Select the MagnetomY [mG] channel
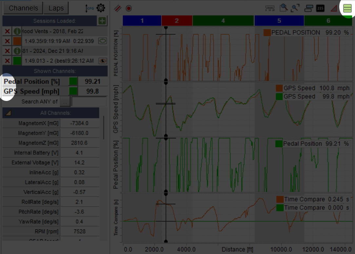Image resolution: width=355 pixels, height=254 pixels. click(x=51, y=133)
